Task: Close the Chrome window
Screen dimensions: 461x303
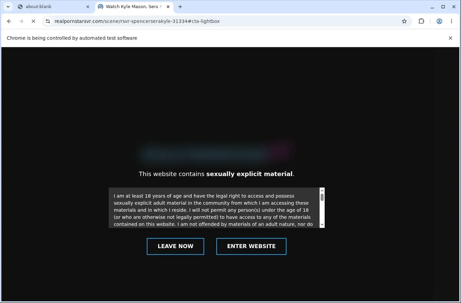Action: click(454, 7)
